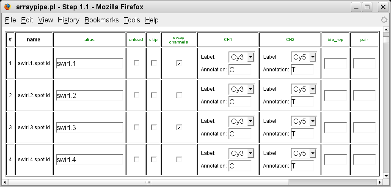Open the Bookmarks menu
The height and width of the screenshot is (187, 391).
(102, 20)
